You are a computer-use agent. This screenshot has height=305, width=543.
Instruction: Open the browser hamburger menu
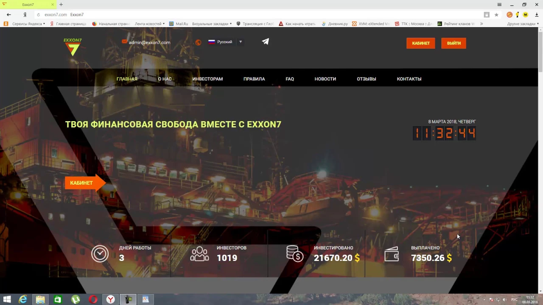click(499, 5)
